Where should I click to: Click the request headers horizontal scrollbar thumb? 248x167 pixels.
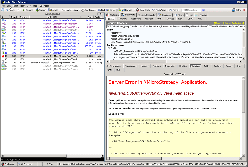pyautogui.click(x=138, y=61)
